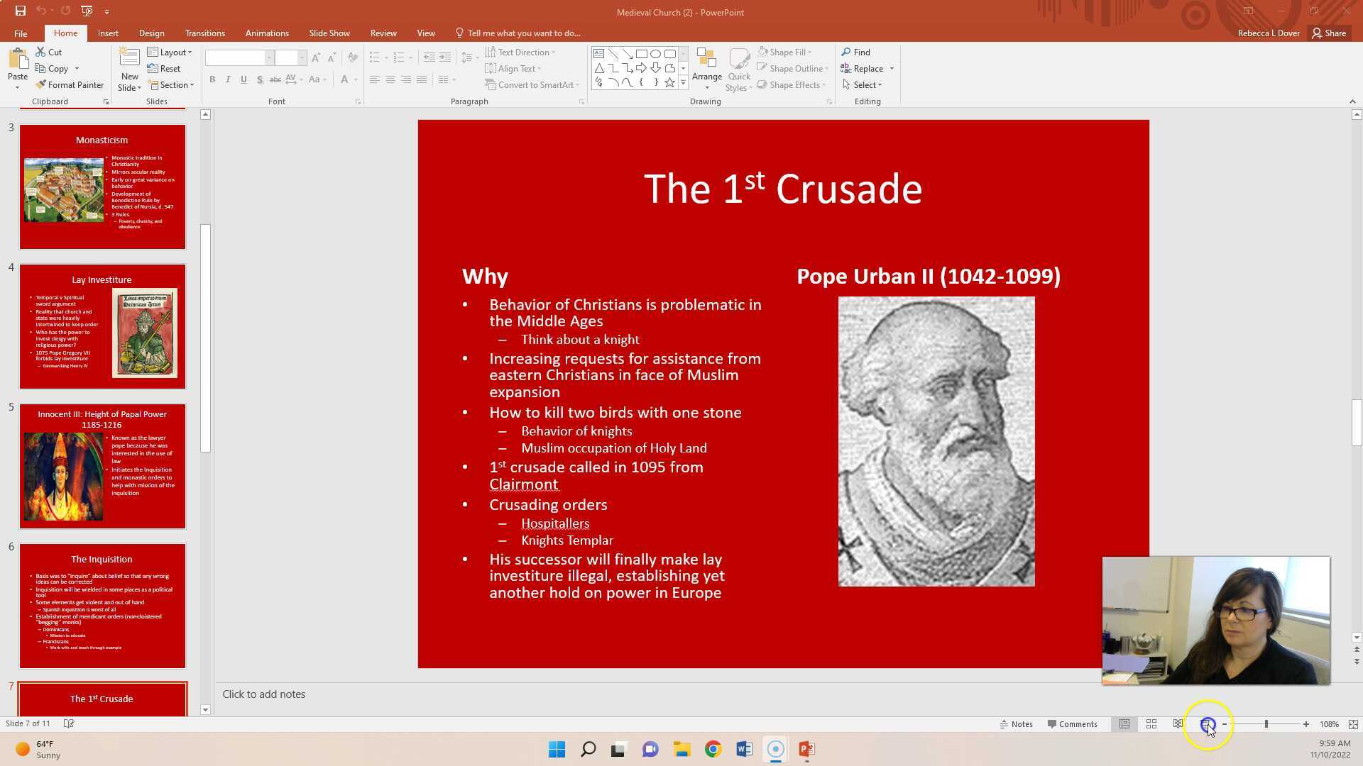Select The Inquisition slide thumbnail

pyautogui.click(x=102, y=606)
